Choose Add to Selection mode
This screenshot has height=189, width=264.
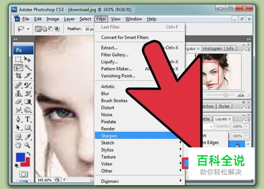point(45,29)
